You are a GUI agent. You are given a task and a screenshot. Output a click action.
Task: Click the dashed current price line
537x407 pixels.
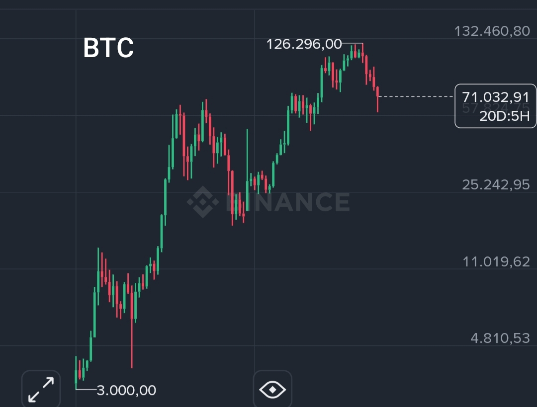coord(417,96)
